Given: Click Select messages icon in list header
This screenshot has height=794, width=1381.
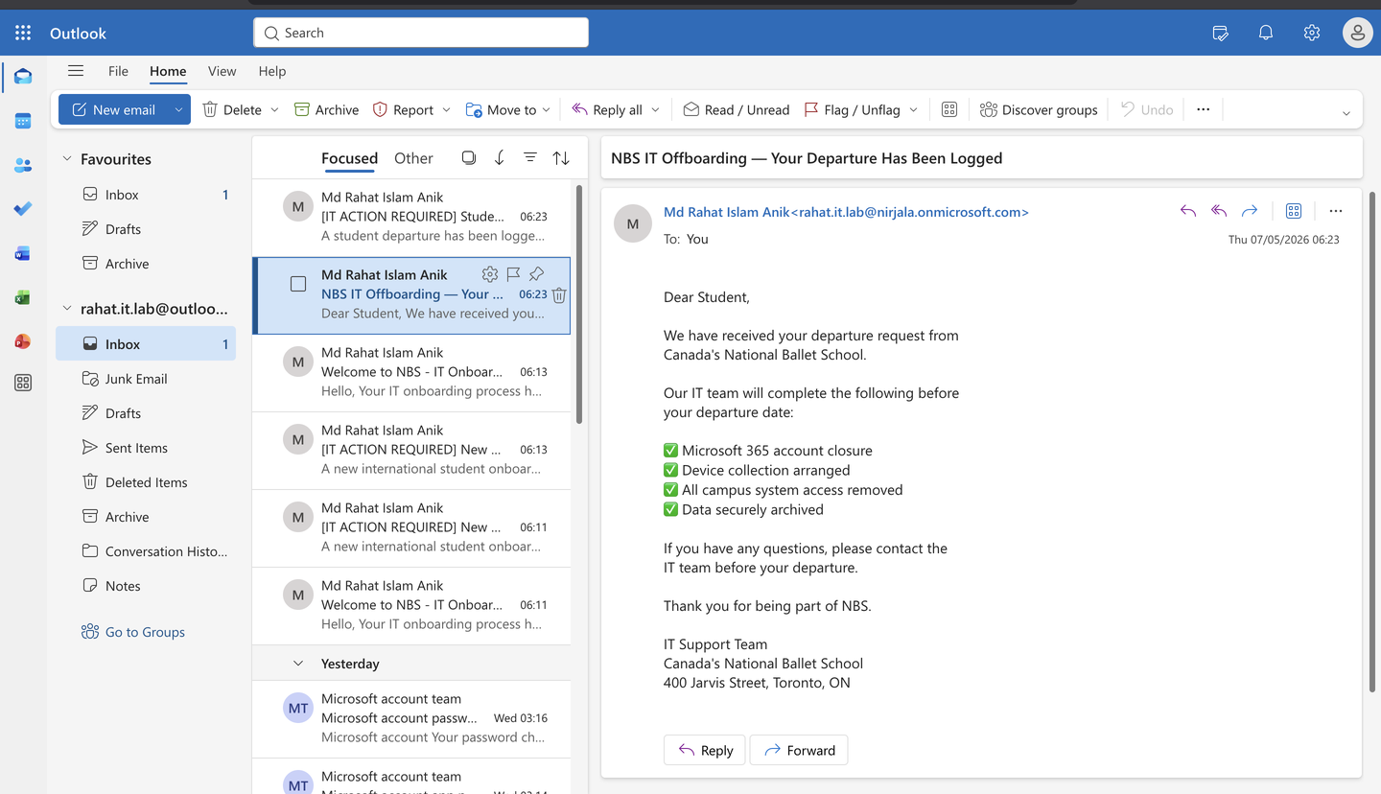Looking at the screenshot, I should pos(469,158).
